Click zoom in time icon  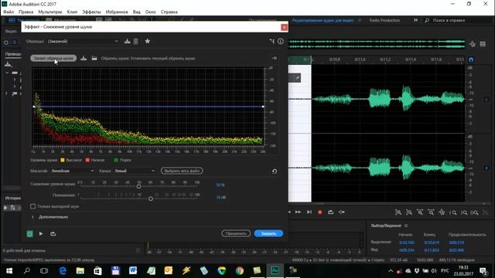pyautogui.click(x=420, y=212)
